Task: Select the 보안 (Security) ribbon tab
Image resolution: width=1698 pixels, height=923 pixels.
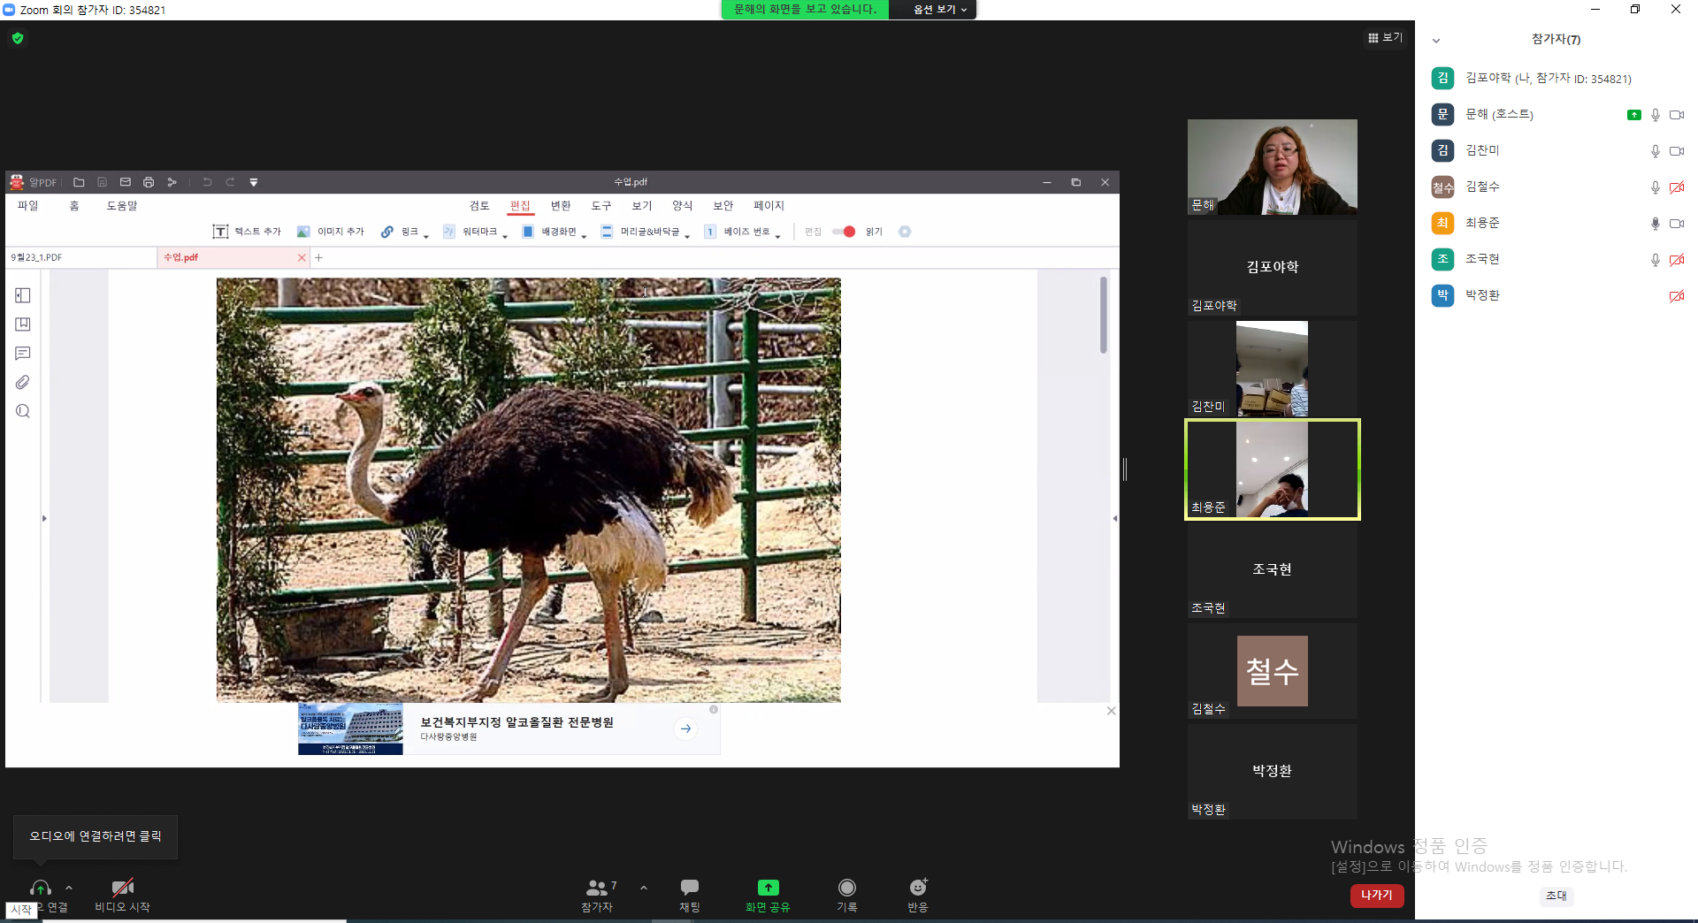Action: (723, 206)
